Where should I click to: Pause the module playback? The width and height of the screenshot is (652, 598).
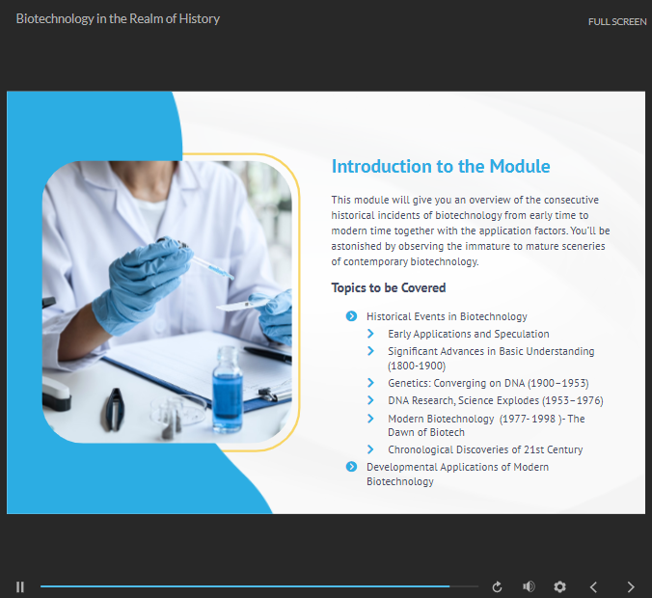(20, 586)
